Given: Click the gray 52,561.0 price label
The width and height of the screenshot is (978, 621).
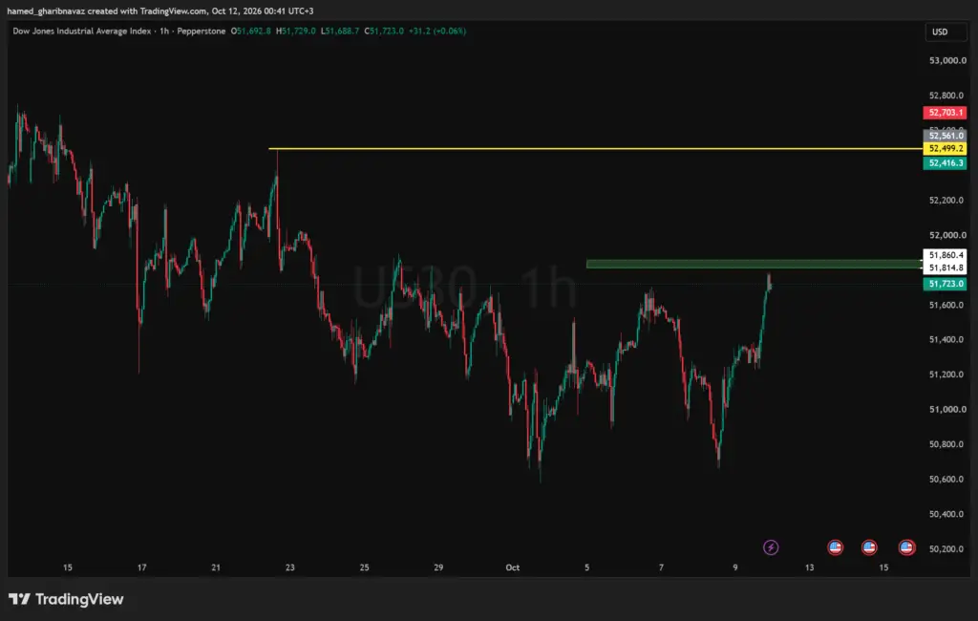Looking at the screenshot, I should 945,136.
